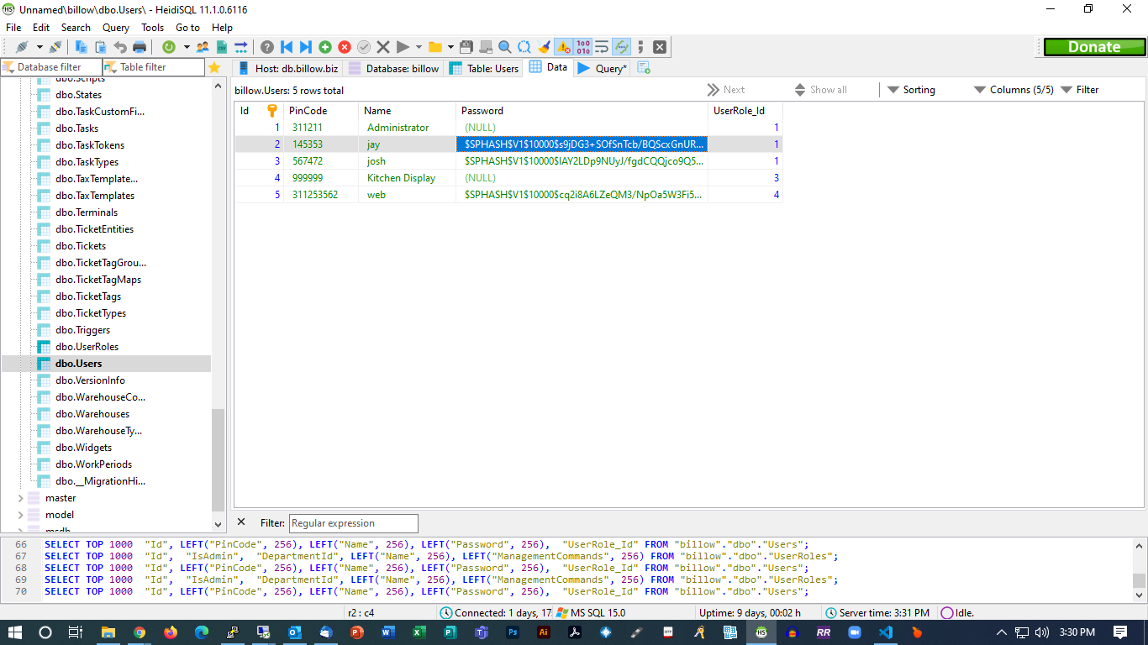Screen dimensions: 1148x645
Task: Open the refresh icon dropdown arrow
Action: click(187, 47)
